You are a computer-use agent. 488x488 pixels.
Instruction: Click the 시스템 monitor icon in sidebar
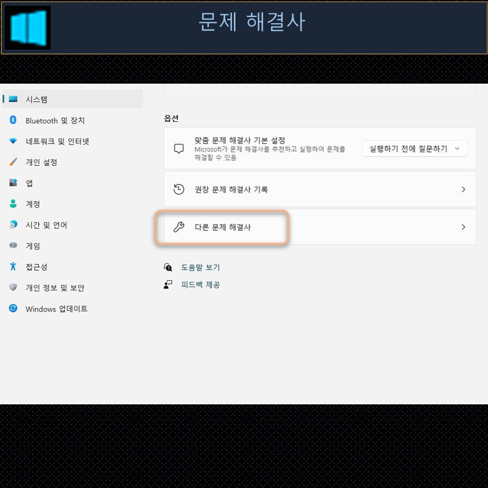[13, 99]
